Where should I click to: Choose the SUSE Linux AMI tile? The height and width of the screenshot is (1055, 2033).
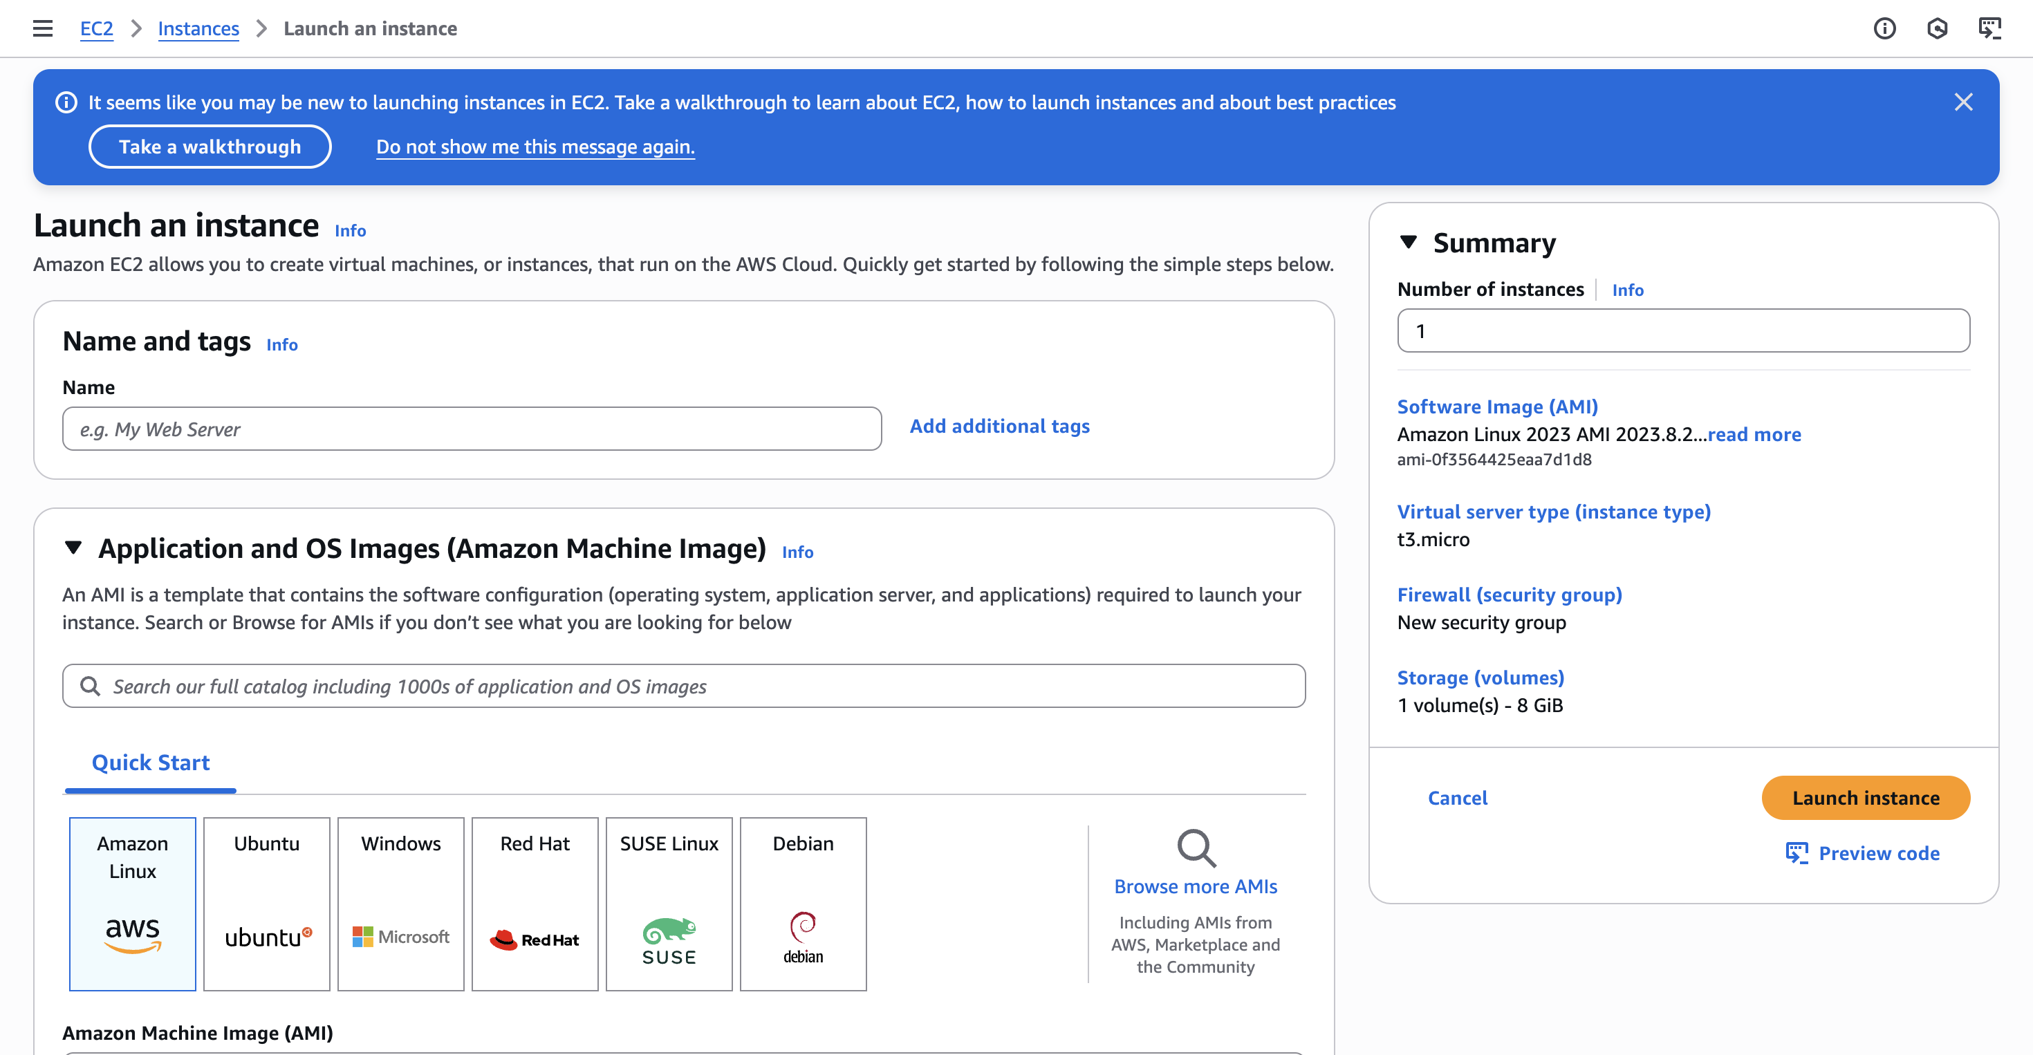(669, 904)
